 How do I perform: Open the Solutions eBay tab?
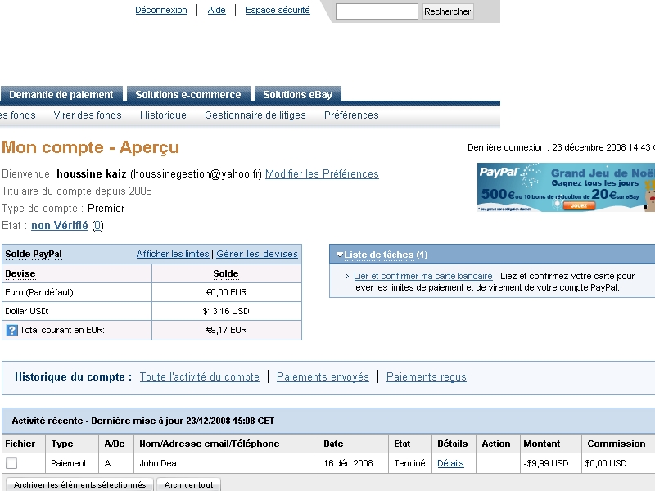(x=297, y=95)
